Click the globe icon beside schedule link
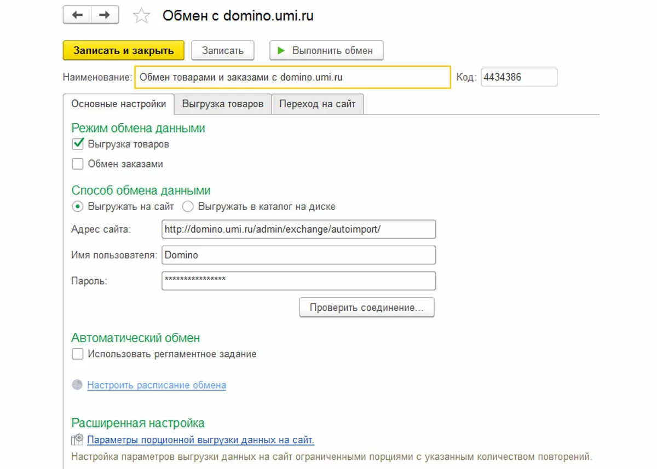657x469 pixels. point(77,385)
